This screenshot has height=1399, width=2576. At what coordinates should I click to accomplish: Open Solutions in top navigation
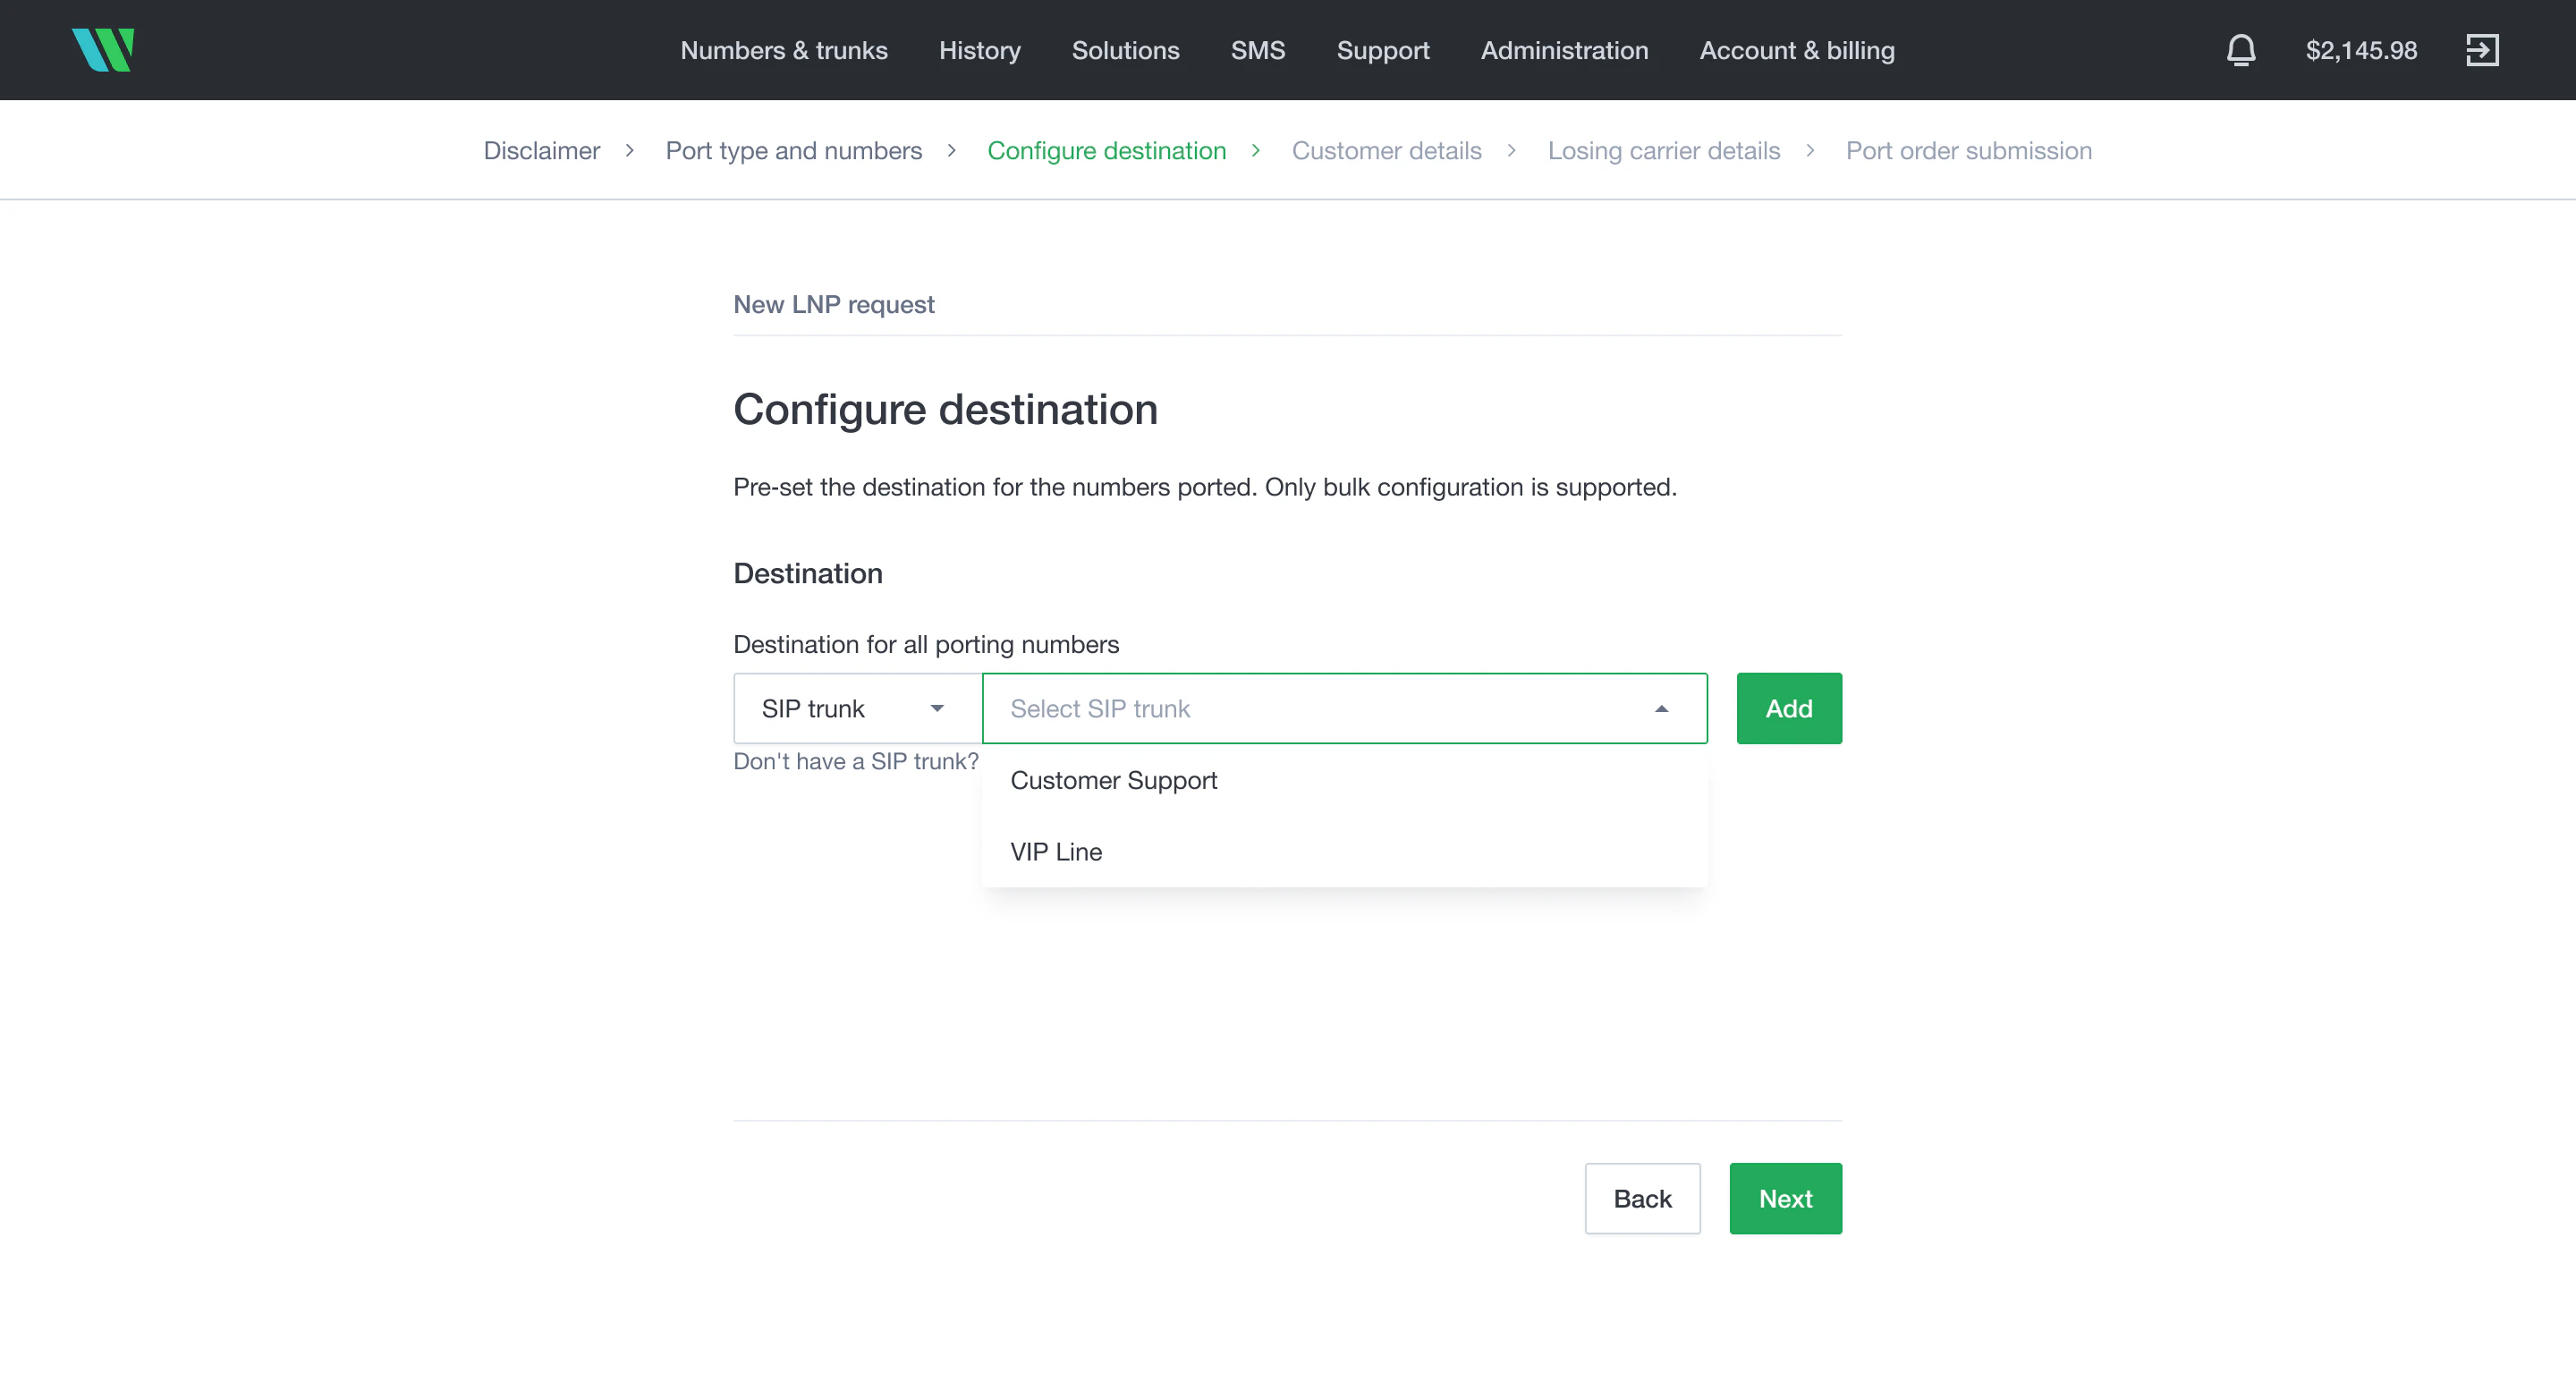[x=1125, y=50]
